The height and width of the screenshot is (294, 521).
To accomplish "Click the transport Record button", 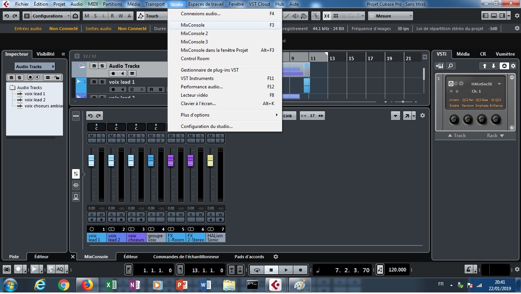I will (x=301, y=270).
